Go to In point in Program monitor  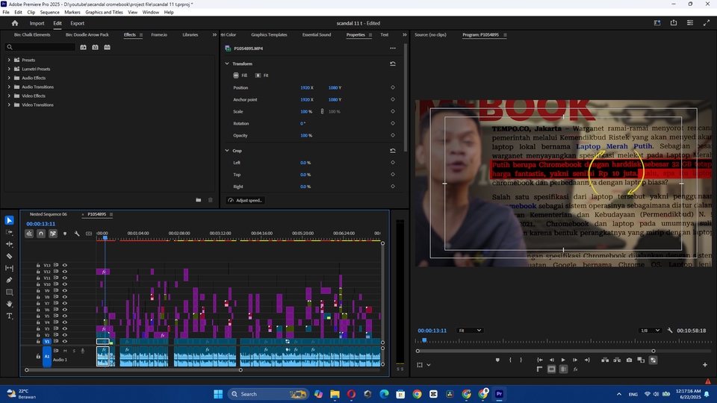539,360
